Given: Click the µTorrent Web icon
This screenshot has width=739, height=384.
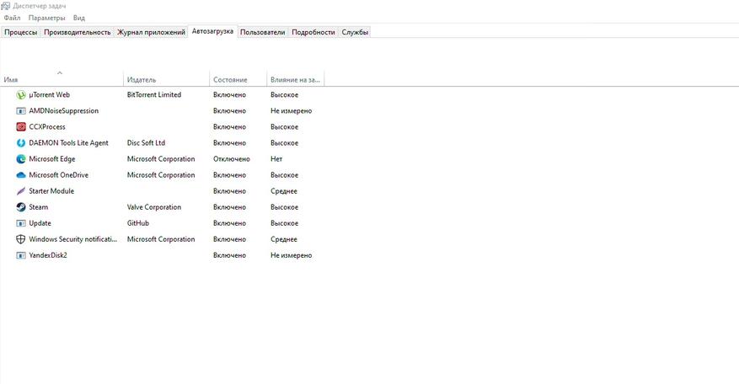Looking at the screenshot, I should tap(21, 94).
